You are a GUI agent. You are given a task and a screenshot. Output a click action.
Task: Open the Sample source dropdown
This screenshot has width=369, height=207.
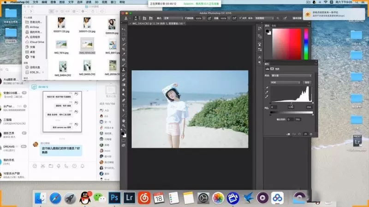coord(264,18)
